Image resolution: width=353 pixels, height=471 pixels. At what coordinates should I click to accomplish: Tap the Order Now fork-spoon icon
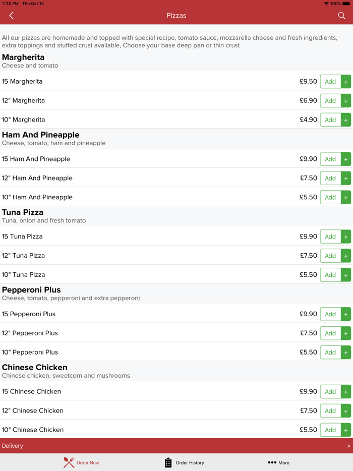69,462
